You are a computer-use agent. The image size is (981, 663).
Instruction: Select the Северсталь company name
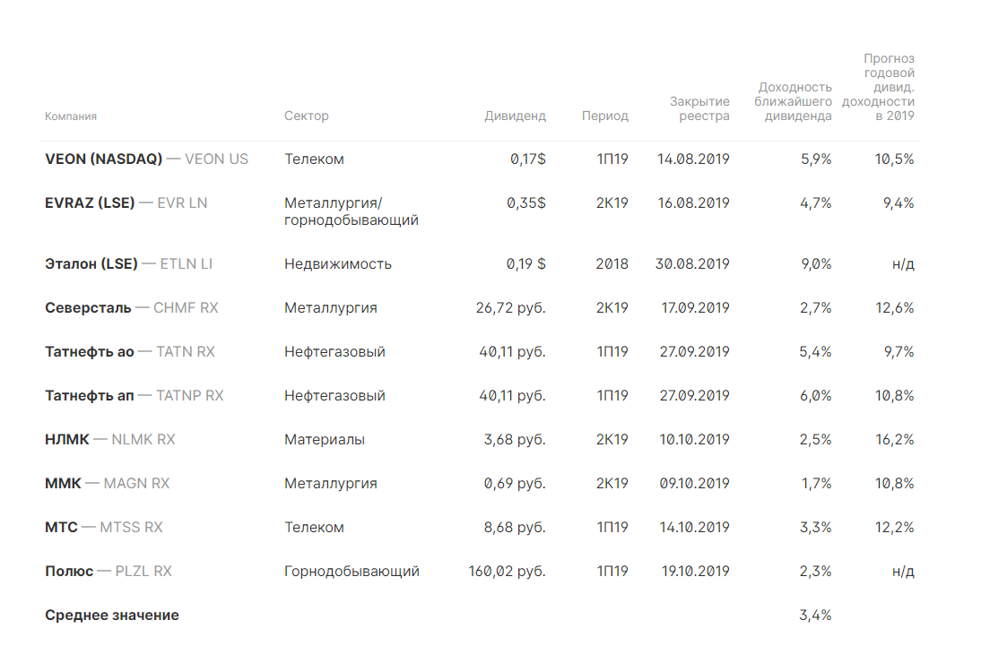(x=88, y=307)
